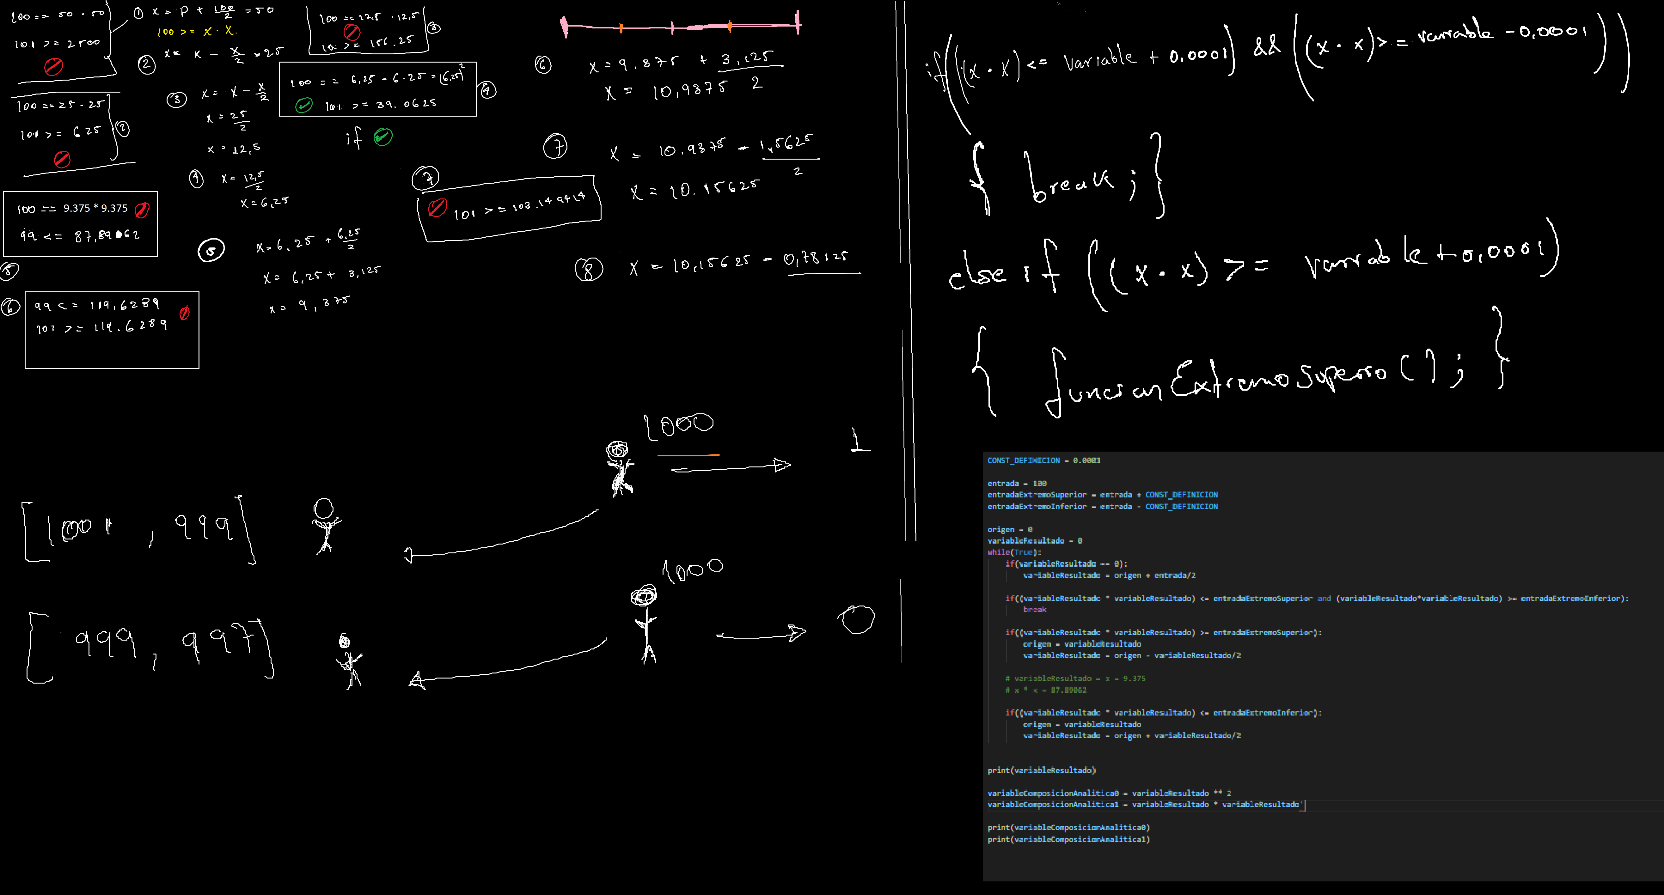Click the if-line ending '<= entradaExtremoInferior):' alone

click(1163, 713)
